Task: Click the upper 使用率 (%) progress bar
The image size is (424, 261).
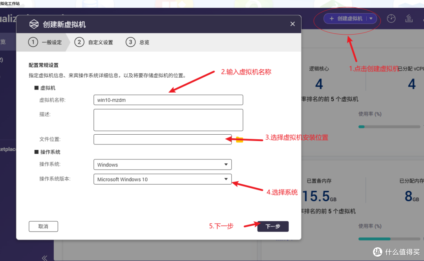Action: (x=389, y=127)
